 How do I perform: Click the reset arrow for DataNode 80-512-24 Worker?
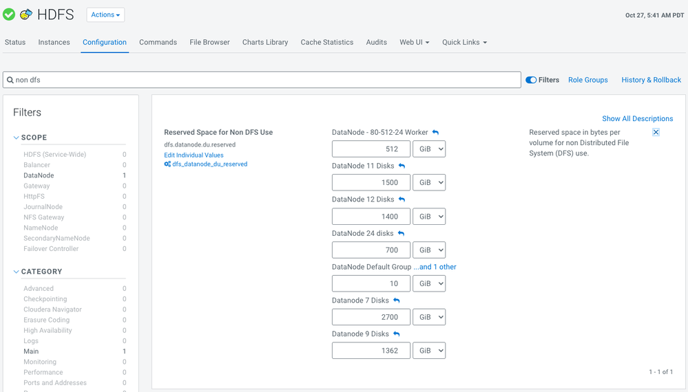click(x=435, y=132)
